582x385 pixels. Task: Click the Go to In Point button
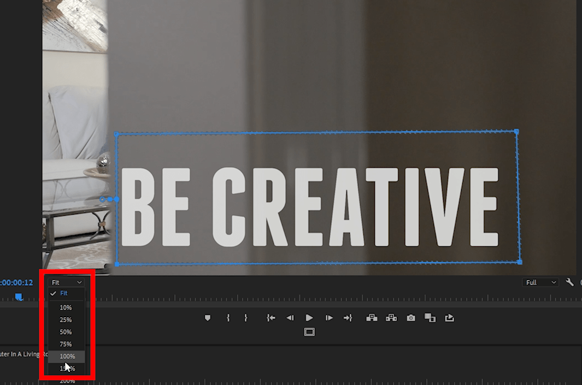coord(271,317)
